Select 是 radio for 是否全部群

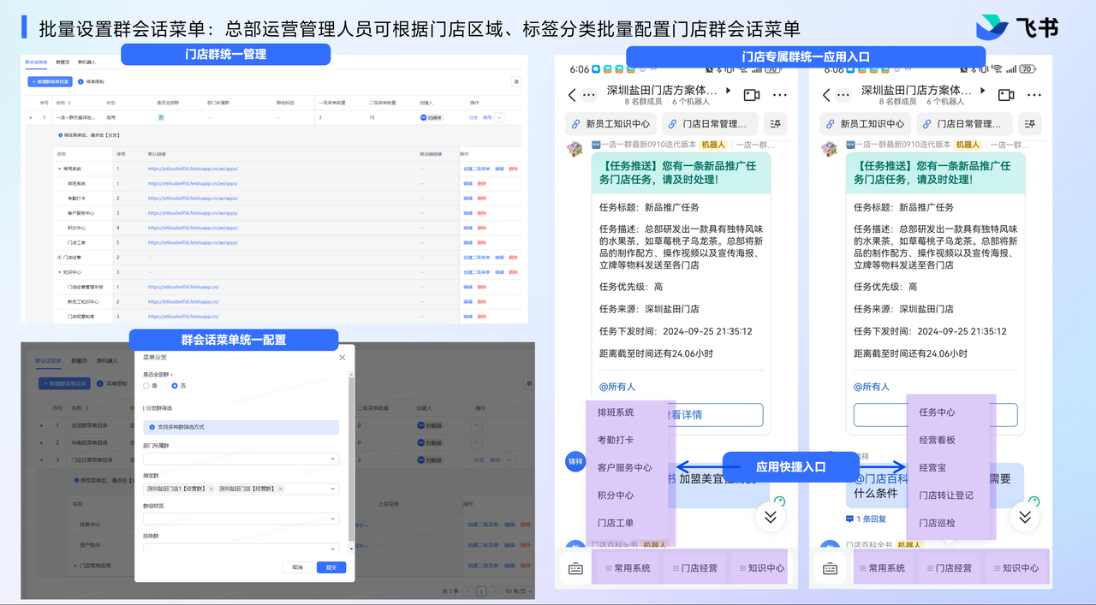(x=146, y=386)
